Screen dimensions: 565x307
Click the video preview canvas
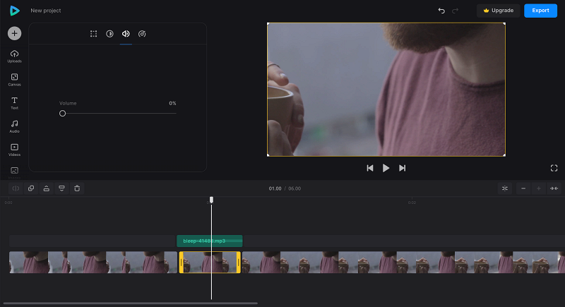[386, 89]
